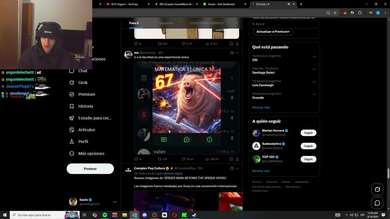Open Estudio para creadores rocket icon
This screenshot has width=390, height=219.
[72, 118]
